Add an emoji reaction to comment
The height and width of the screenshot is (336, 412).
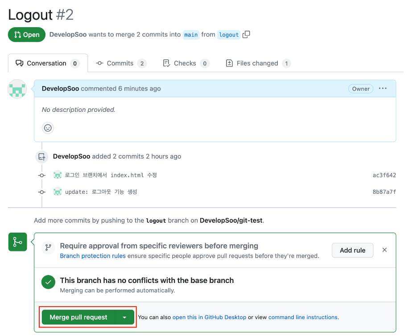point(48,128)
